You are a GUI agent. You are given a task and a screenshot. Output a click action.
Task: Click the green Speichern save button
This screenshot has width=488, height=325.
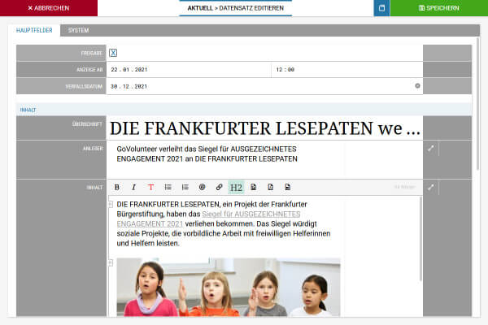click(x=439, y=8)
